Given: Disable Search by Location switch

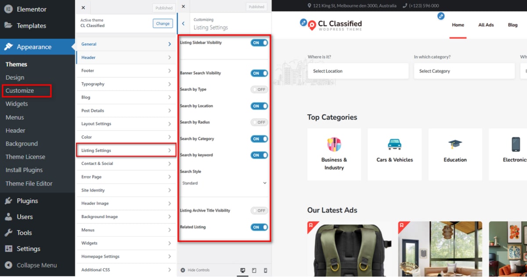Looking at the screenshot, I should (x=259, y=106).
